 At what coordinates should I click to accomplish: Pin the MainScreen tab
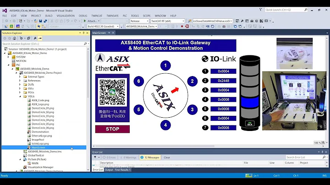(x=109, y=33)
